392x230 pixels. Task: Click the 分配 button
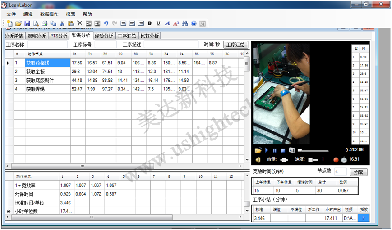[x=359, y=172]
